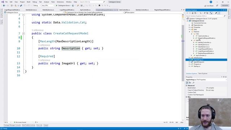This screenshot has height=130, width=231.
Task: Switch to the Team Explorer tab
Action: (x=203, y=74)
